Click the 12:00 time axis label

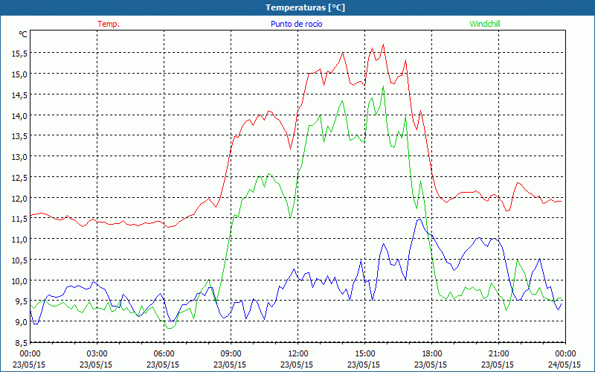[297, 354]
